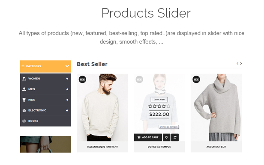Viewport: 264px width, 165px height.
Task: Select Books in the category menu
Action: (x=45, y=121)
